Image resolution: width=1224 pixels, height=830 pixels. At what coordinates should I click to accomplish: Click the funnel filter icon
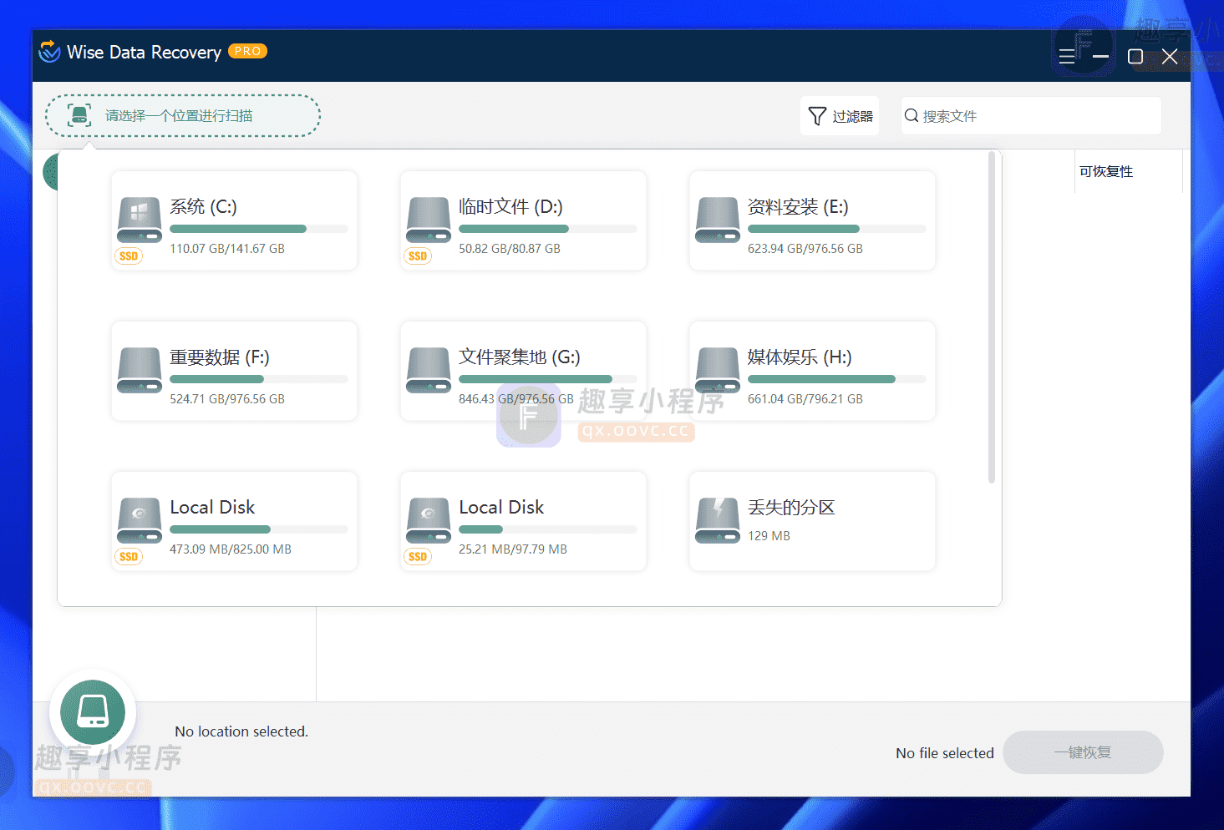click(817, 116)
